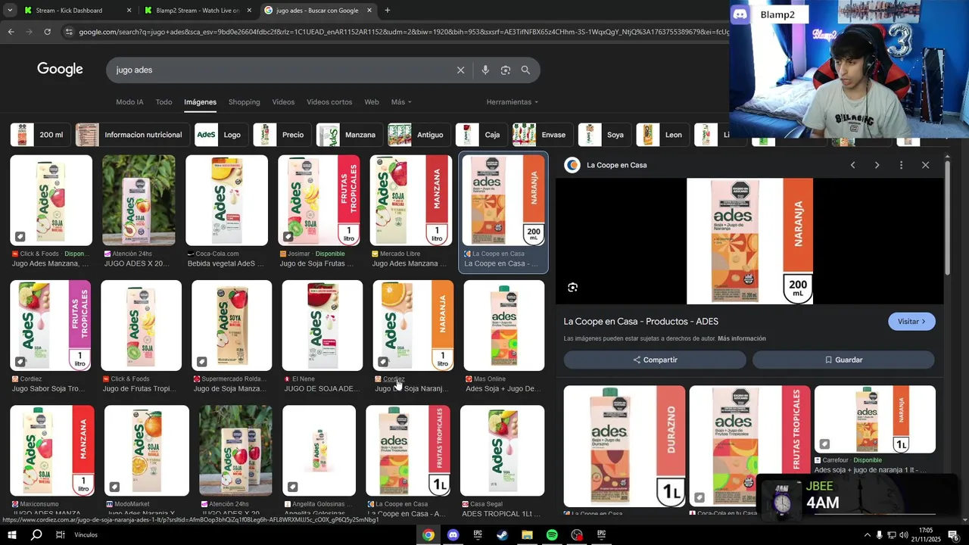The width and height of the screenshot is (969, 545).
Task: Apply the 200 ml filter chip
Action: pos(40,135)
